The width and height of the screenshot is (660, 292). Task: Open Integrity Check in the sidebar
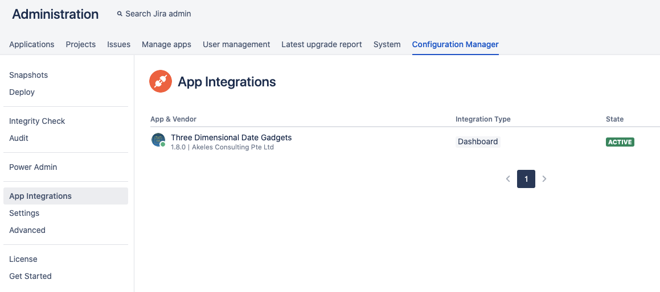click(x=37, y=121)
